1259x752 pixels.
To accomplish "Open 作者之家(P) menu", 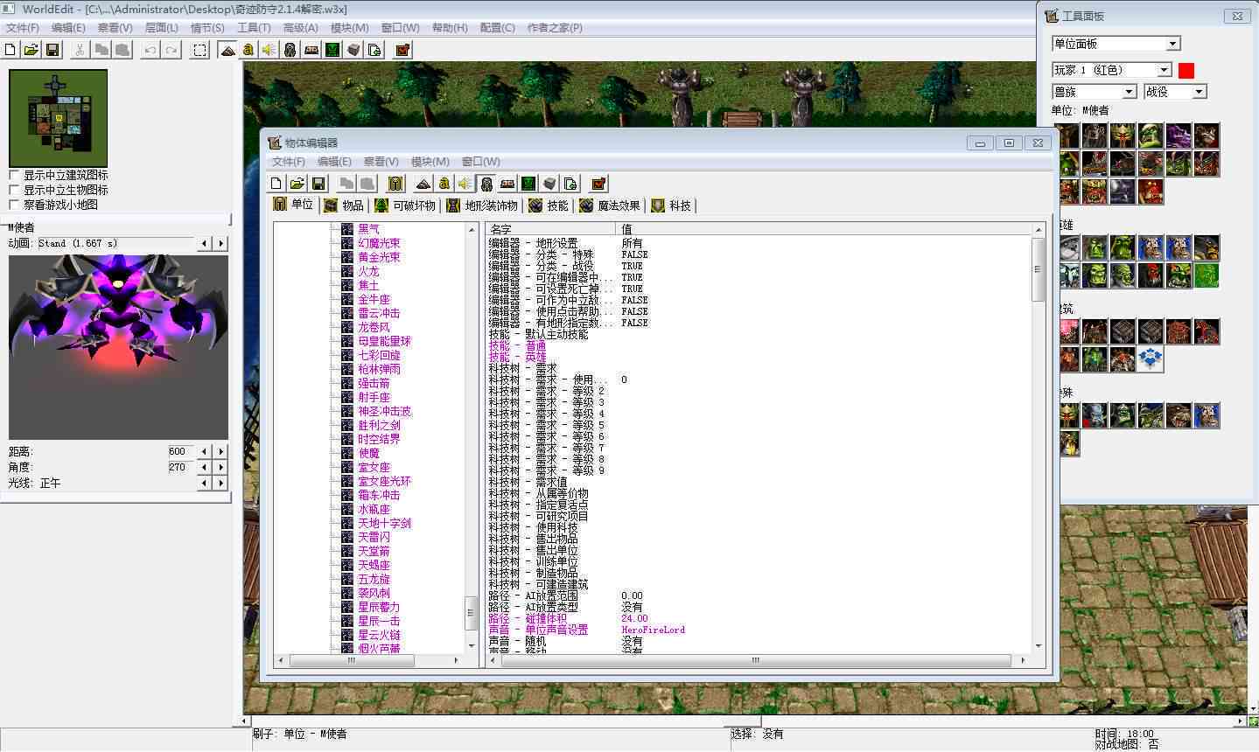I will click(555, 28).
